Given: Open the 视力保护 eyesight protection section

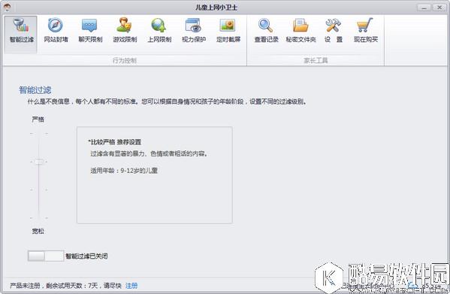Looking at the screenshot, I should [194, 31].
